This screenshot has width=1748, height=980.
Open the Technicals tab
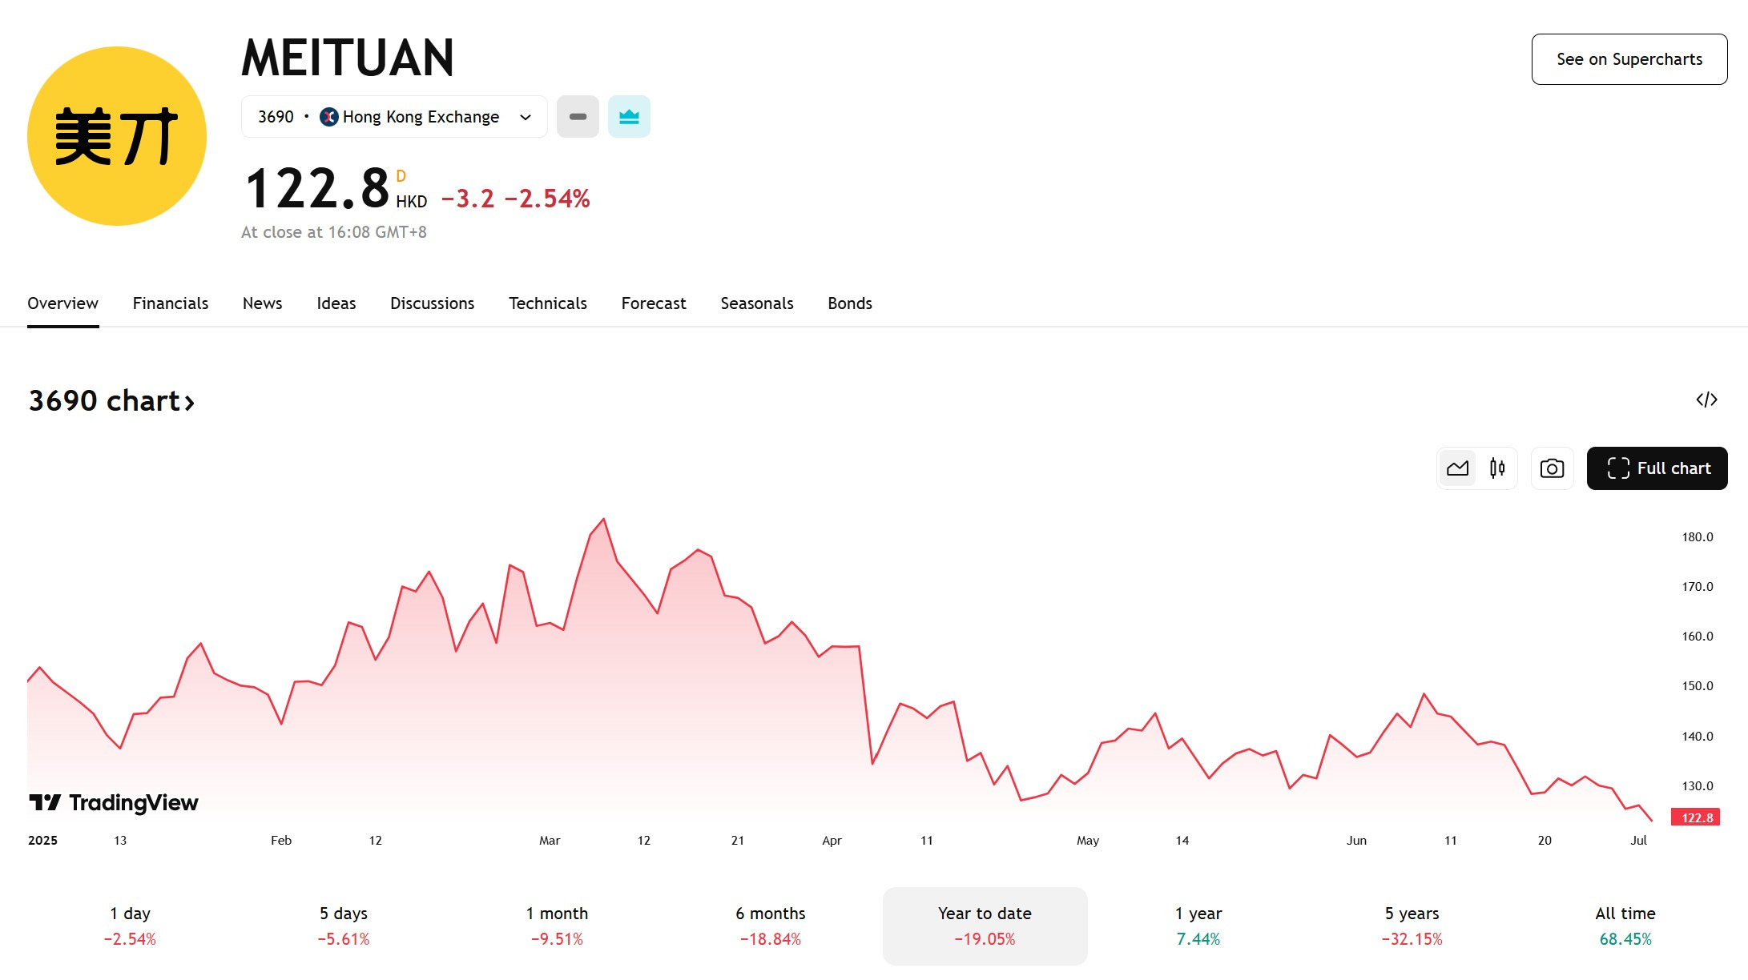548,303
